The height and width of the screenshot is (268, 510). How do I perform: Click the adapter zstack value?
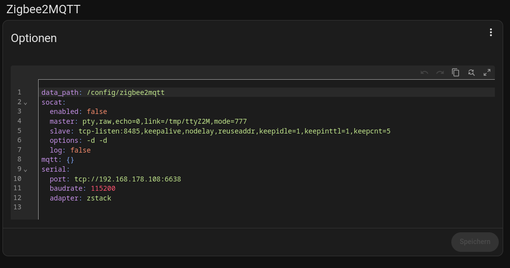point(99,198)
